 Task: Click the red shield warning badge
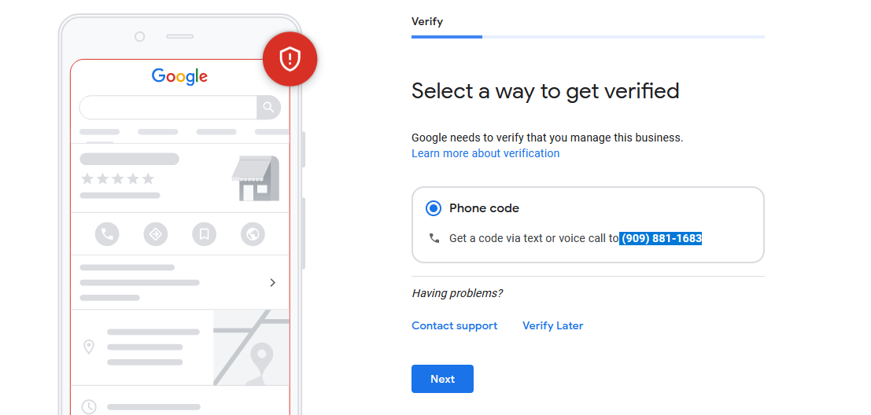tap(290, 60)
